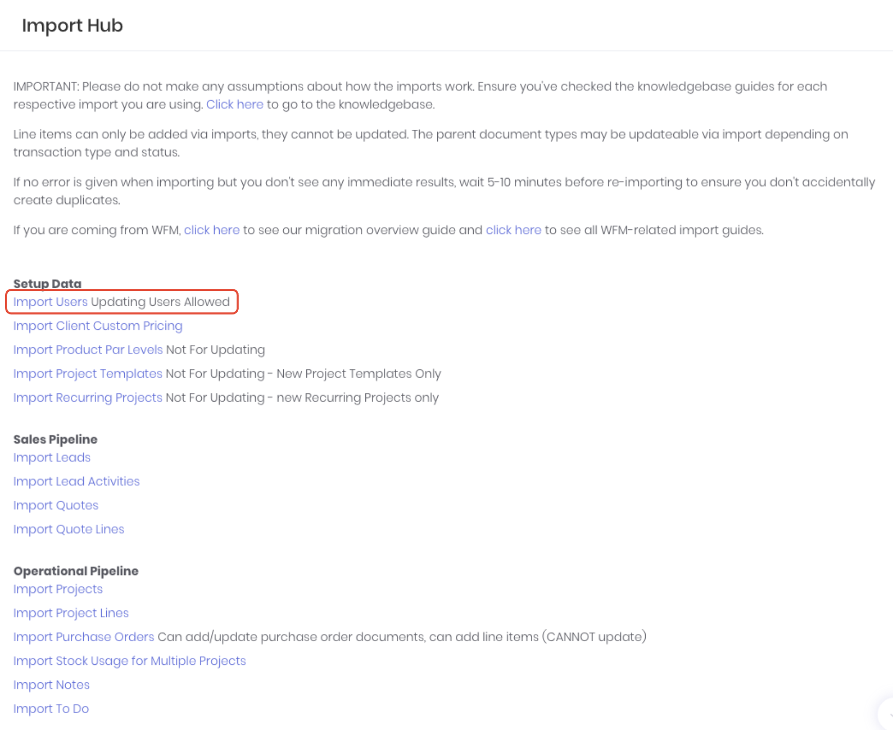
Task: Open Import Recurring Projects link
Action: click(88, 398)
